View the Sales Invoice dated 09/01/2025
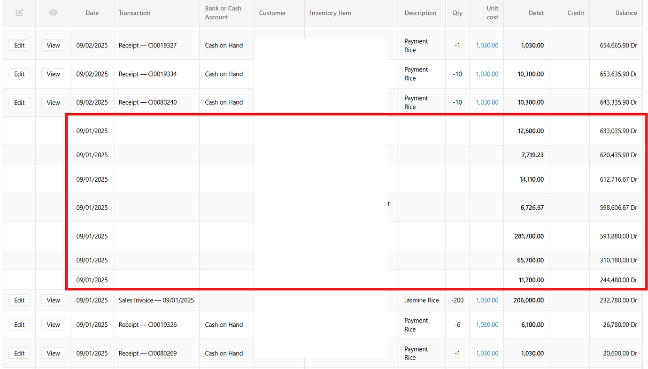The image size is (648, 369). point(53,300)
